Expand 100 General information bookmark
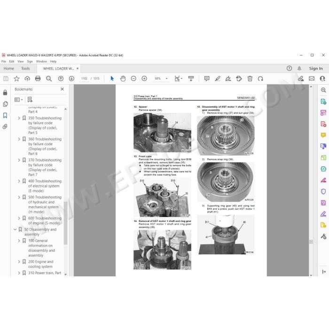This screenshot has height=329, width=329. coord(19,241)
